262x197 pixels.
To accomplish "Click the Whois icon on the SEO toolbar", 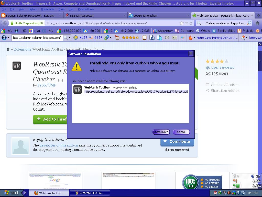I will tap(197, 31).
